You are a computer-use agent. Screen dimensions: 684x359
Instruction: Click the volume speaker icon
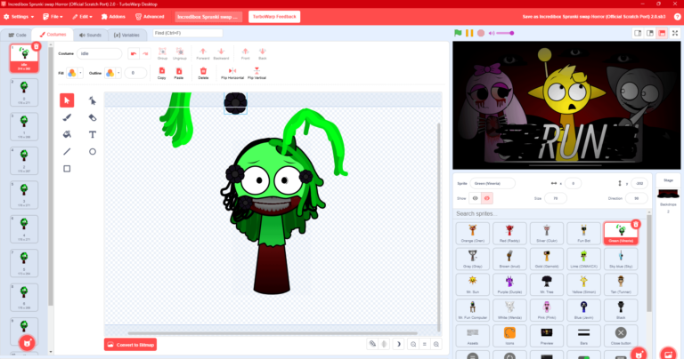[x=492, y=33]
